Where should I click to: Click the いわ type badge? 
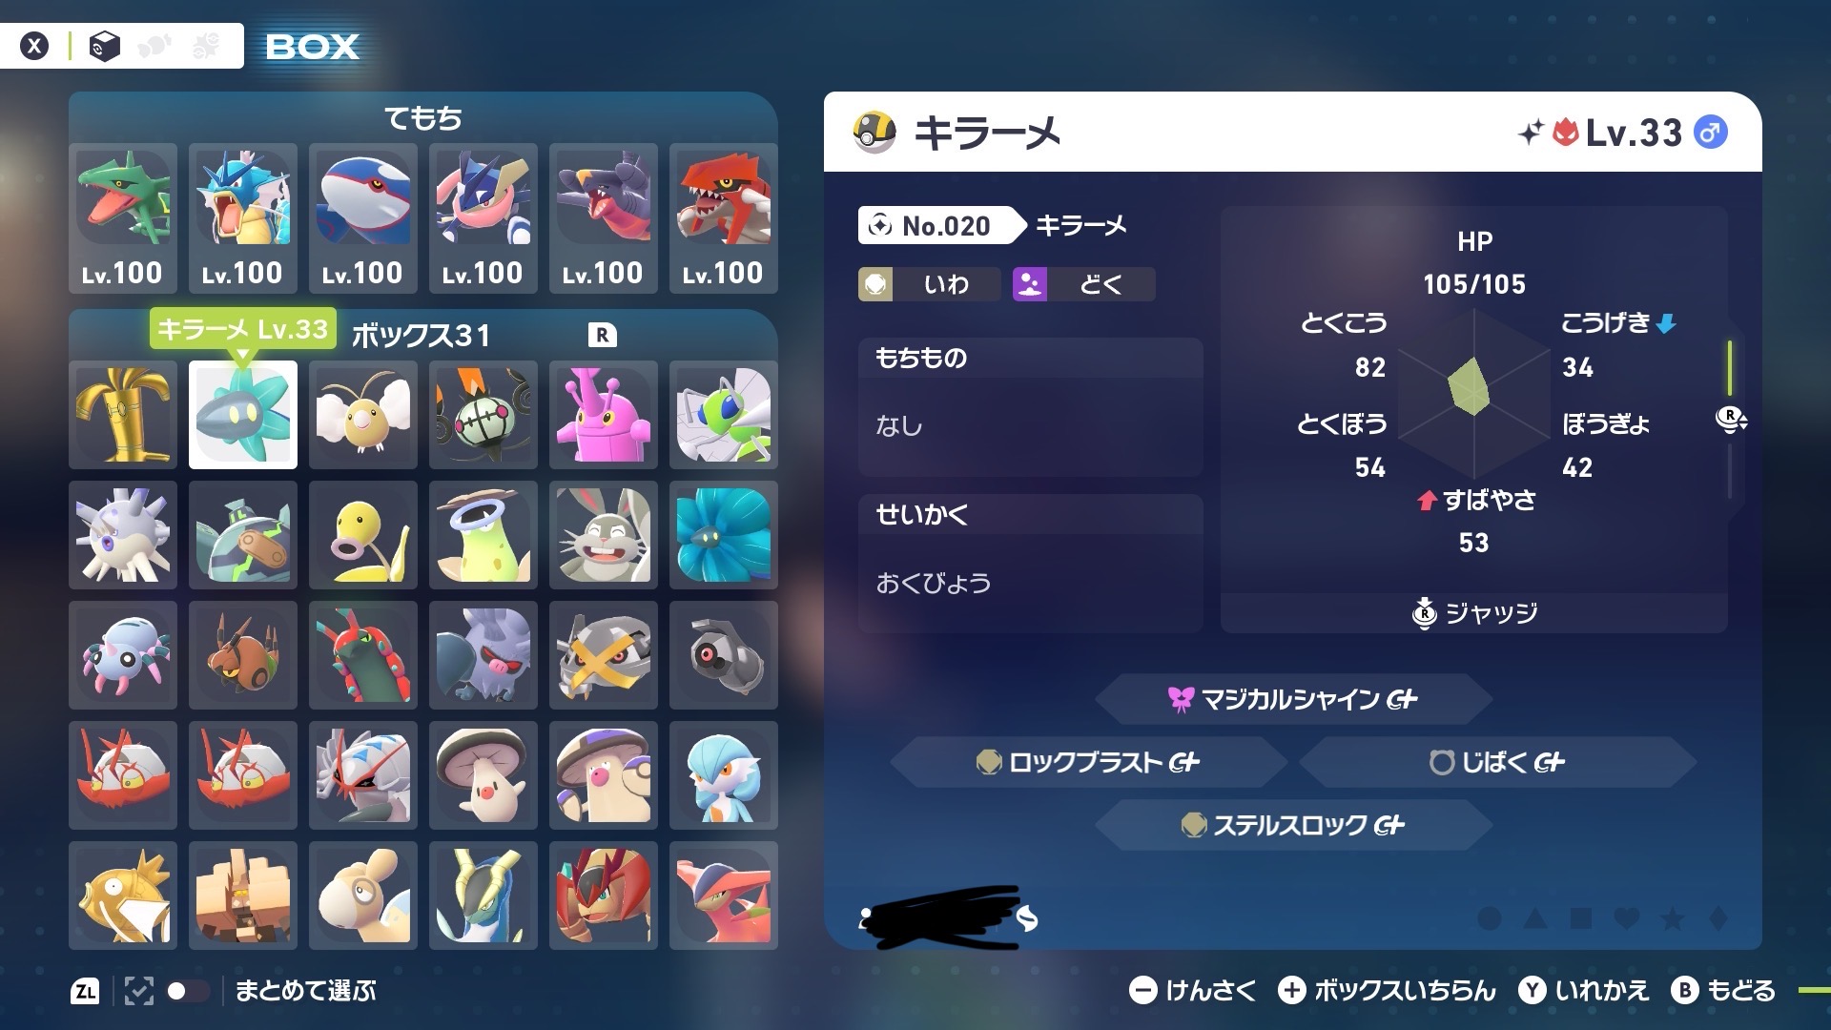(x=929, y=284)
